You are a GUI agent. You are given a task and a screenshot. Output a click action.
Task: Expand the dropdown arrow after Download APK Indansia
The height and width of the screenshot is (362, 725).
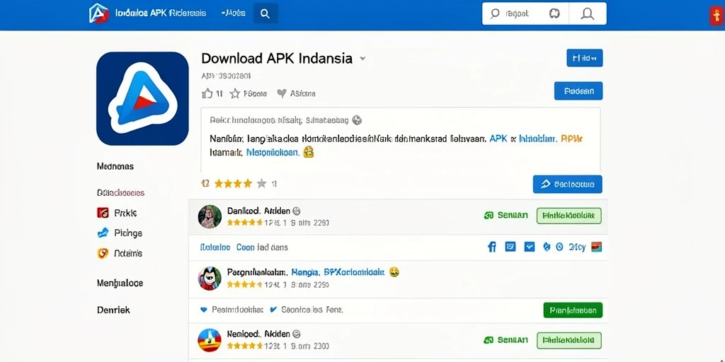(x=363, y=59)
